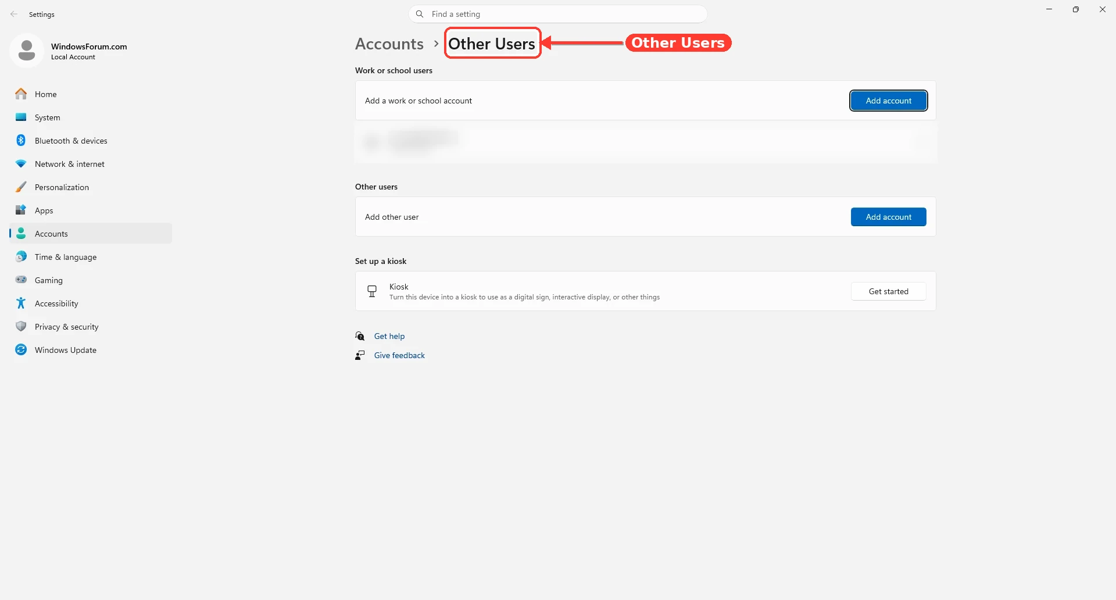The width and height of the screenshot is (1116, 600).
Task: Open the Personalization settings label
Action: pos(62,187)
